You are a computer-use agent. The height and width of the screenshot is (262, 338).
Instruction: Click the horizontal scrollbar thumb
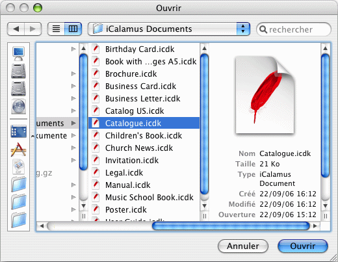point(231,226)
